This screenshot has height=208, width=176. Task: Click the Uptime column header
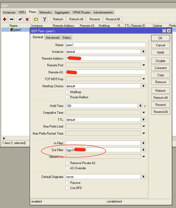coord(160,26)
